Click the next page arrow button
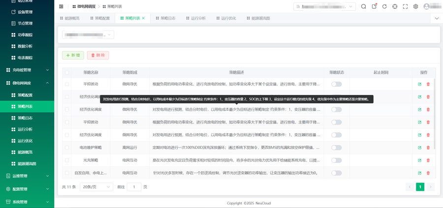The image size is (443, 208). pos(431,187)
